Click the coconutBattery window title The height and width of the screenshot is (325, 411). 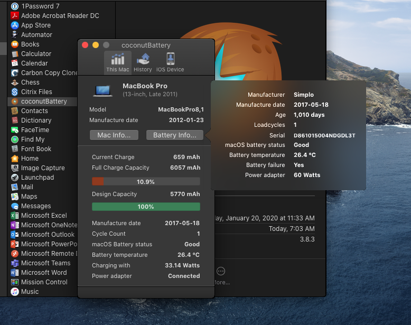click(x=146, y=45)
